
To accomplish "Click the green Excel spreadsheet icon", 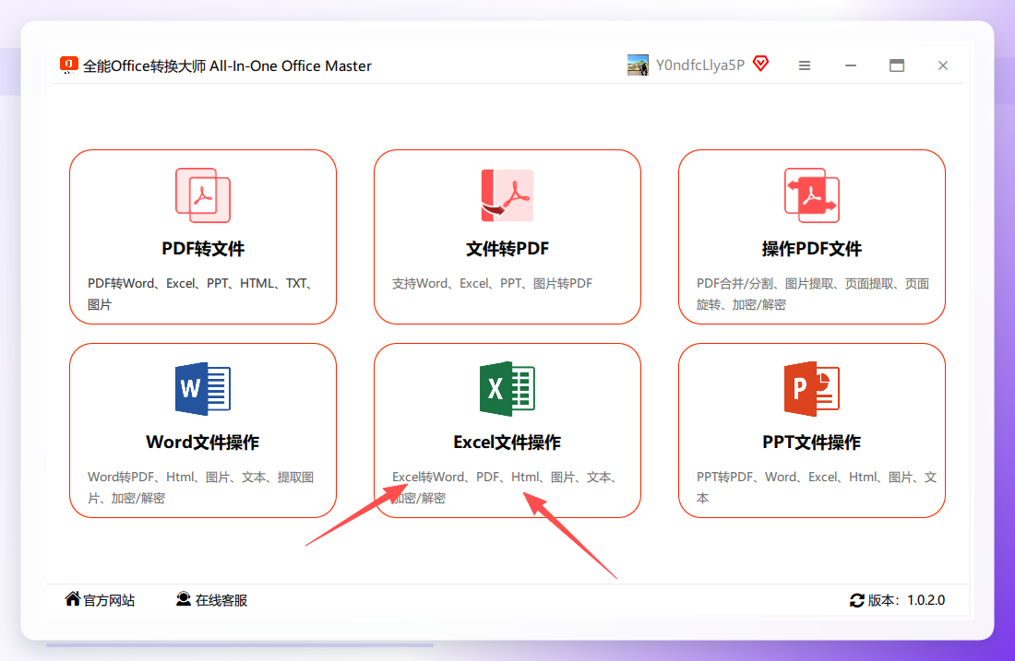I will point(507,389).
